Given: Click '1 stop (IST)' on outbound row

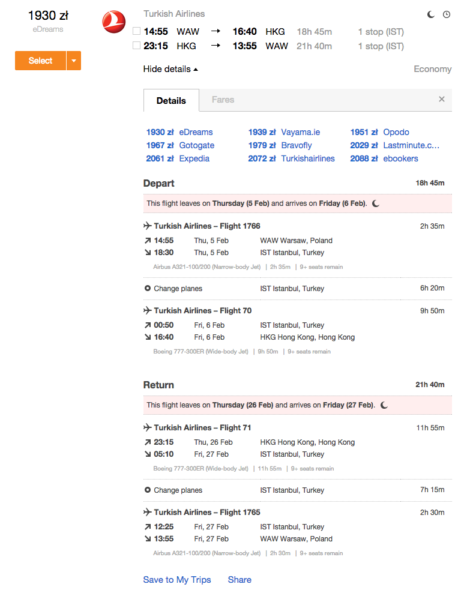Looking at the screenshot, I should tap(381, 32).
